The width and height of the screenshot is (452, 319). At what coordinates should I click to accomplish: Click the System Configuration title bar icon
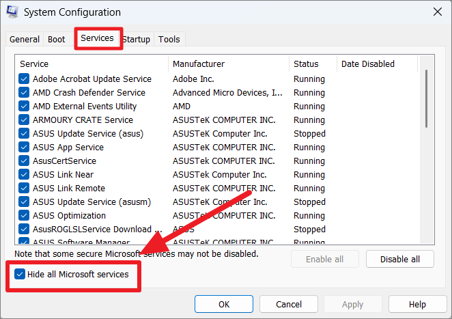(12, 12)
